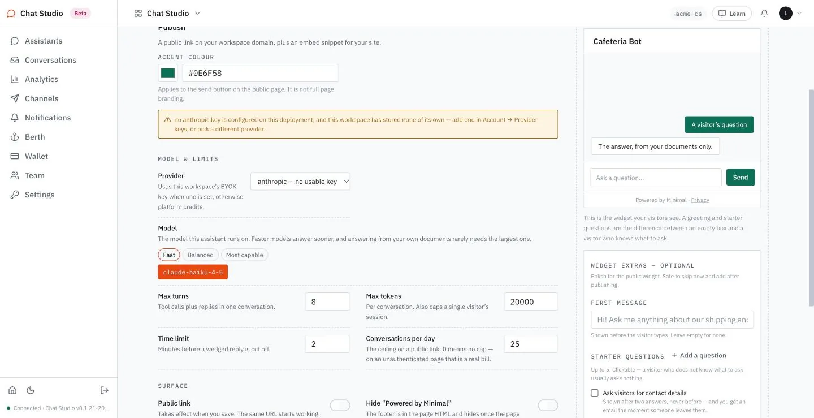Click the accent colour hex field
This screenshot has width=814, height=418.
[261, 73]
